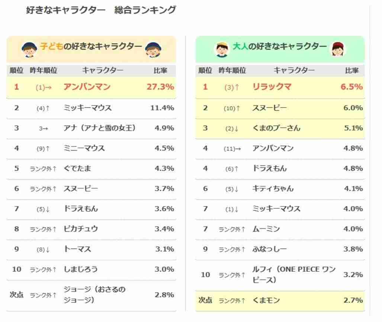
Task: Click スヌーピー in the adults' ranking
Action: 269,108
